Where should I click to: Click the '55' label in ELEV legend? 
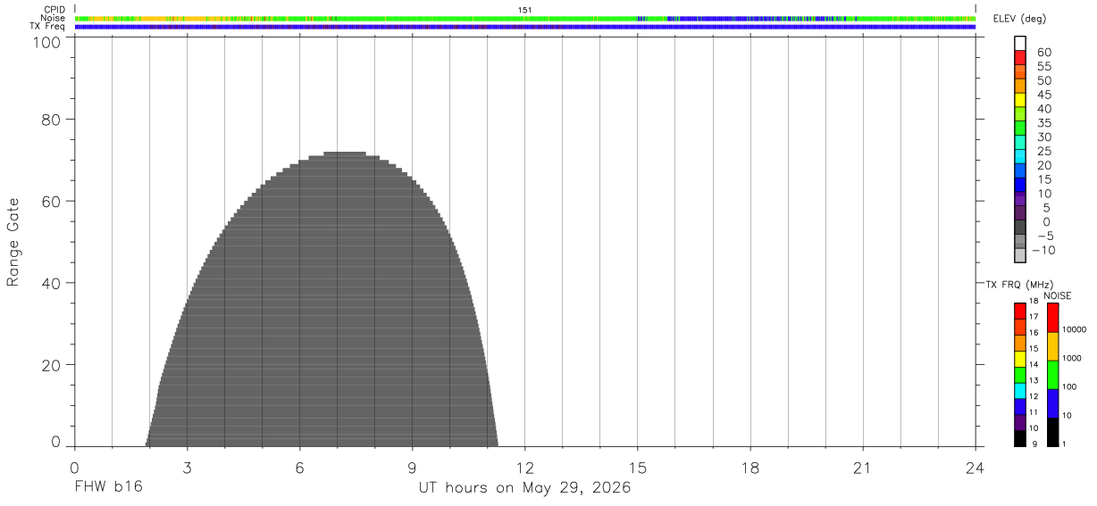click(x=1043, y=68)
